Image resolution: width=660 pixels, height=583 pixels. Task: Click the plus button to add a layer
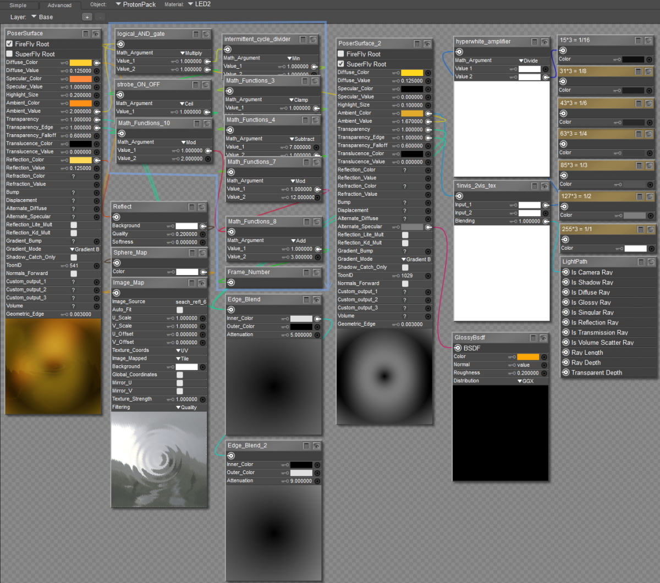pyautogui.click(x=87, y=17)
